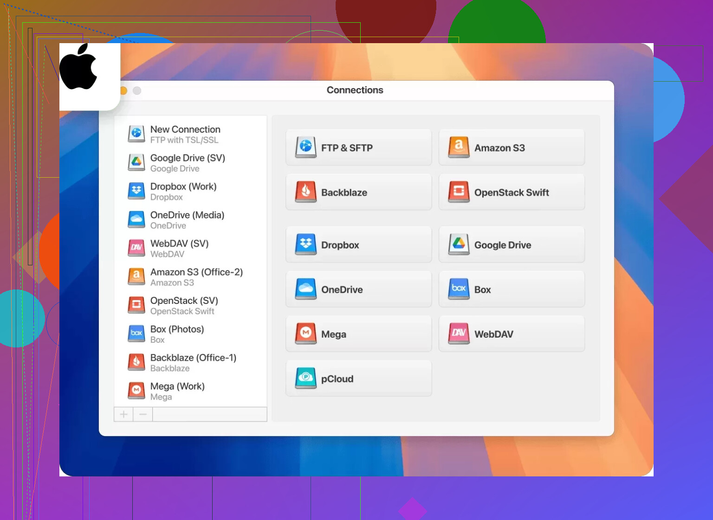Select OneDrive (Media) in sidebar
This screenshot has width=713, height=520.
coord(187,220)
